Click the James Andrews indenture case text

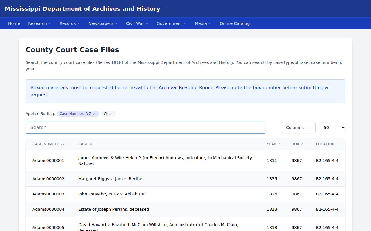pos(165,161)
